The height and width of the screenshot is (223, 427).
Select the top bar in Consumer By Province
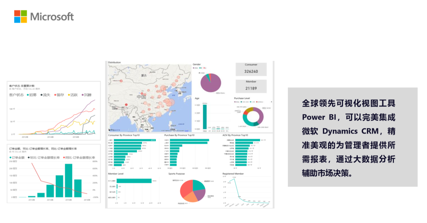tap(135, 140)
